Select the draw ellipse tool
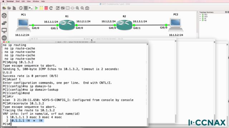Viewport: 229px width, 128px height. click(x=72, y=8)
